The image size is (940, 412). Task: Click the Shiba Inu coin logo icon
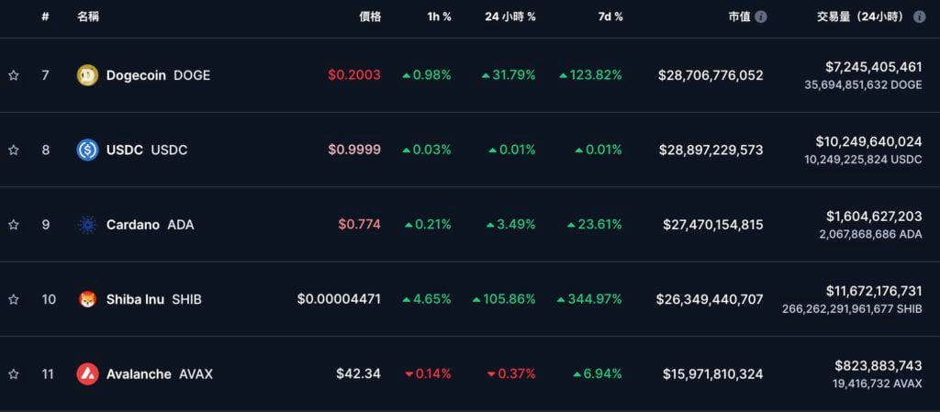(x=87, y=299)
